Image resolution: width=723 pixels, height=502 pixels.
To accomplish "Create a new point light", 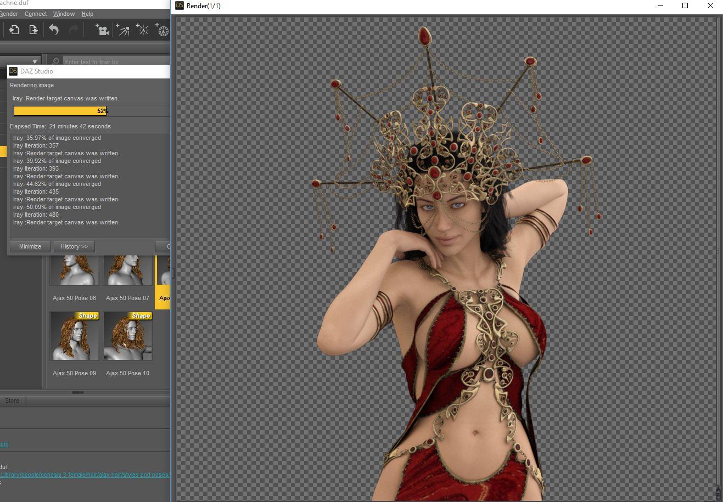I will click(142, 30).
